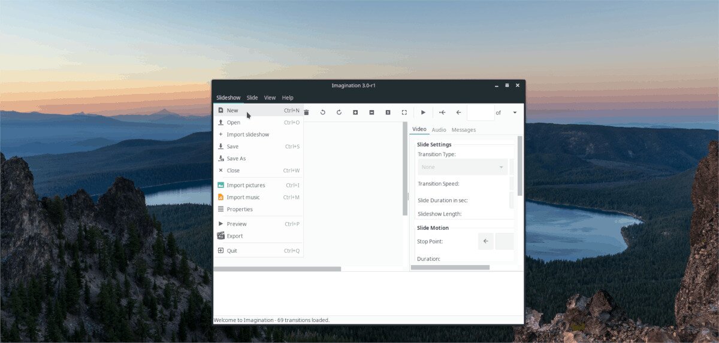The height and width of the screenshot is (343, 719).
Task: Expand the toolbar overflow dropdown arrow
Action: [515, 113]
